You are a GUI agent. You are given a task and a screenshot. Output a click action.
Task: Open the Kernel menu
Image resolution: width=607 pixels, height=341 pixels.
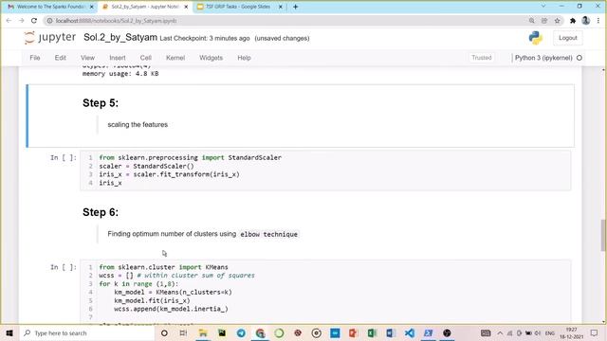click(175, 58)
